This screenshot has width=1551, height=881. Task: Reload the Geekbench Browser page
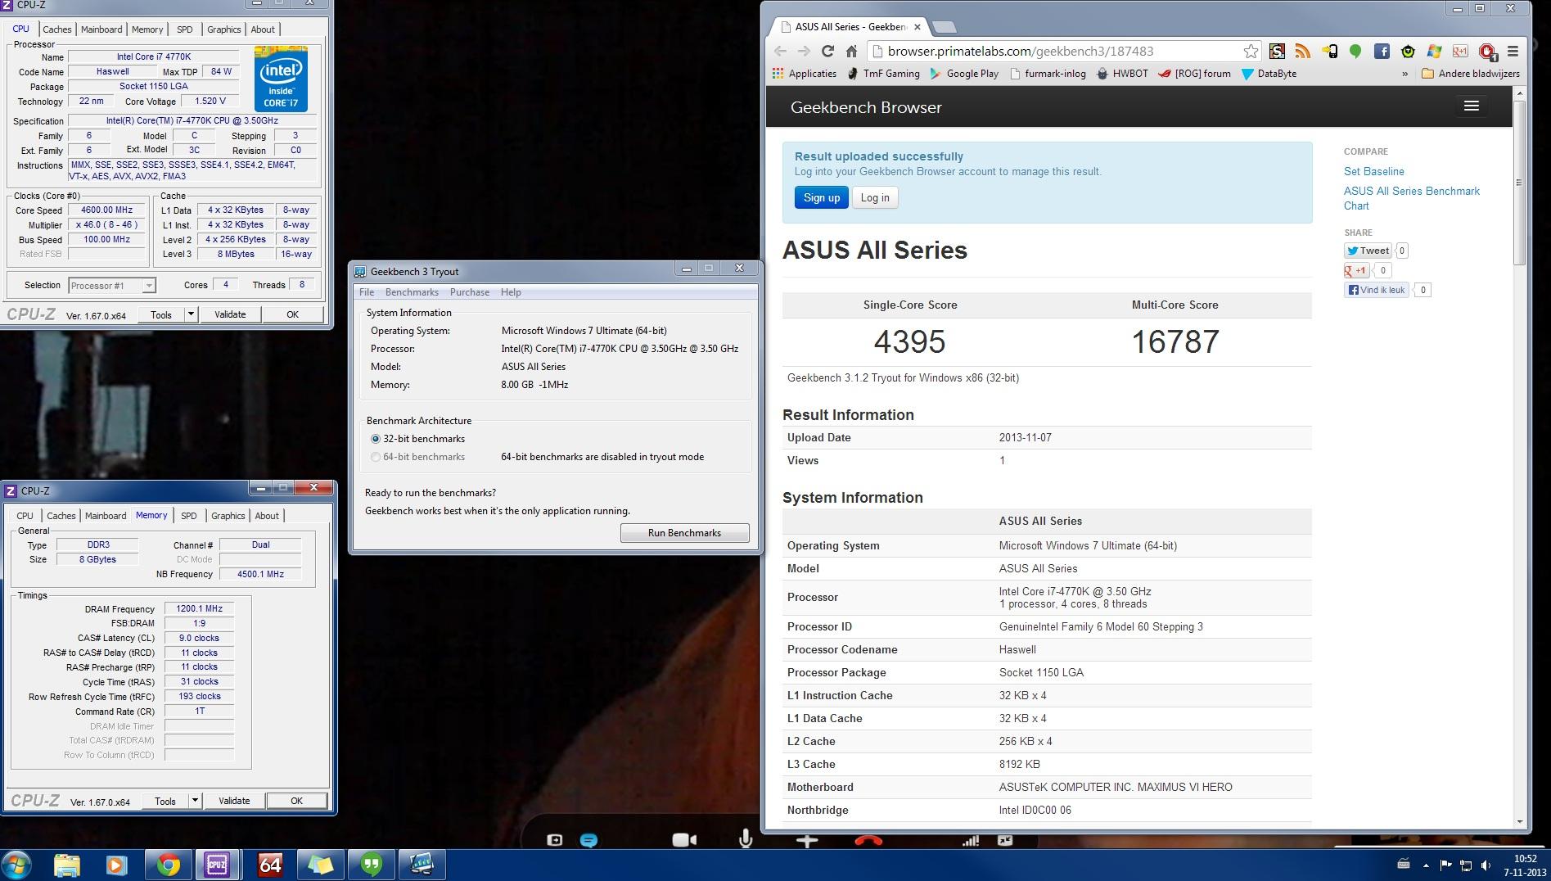[x=827, y=51]
